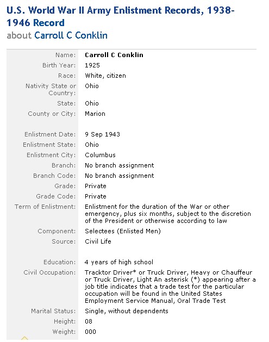
Task: Select the bold name Carroll C Conklin
Action: (114, 55)
